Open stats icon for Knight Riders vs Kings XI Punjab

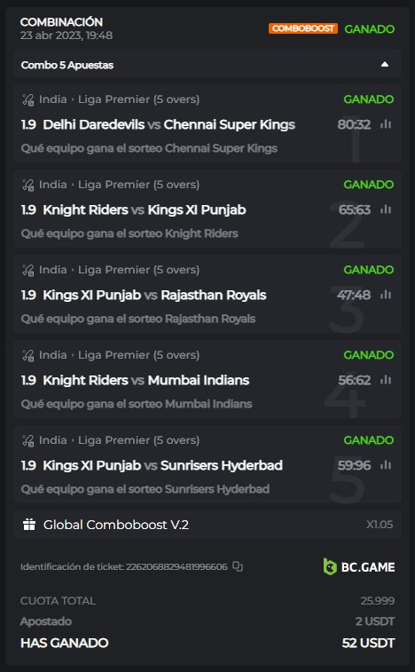click(x=386, y=210)
